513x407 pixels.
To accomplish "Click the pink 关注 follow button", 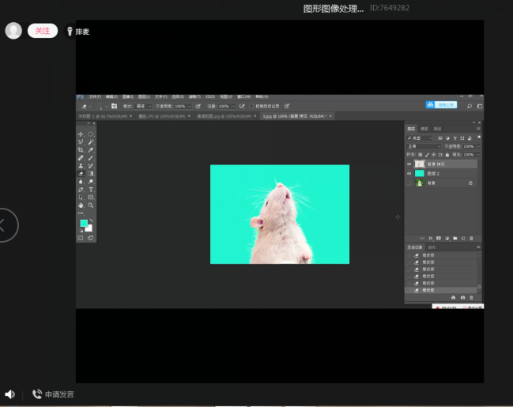I will coord(43,31).
